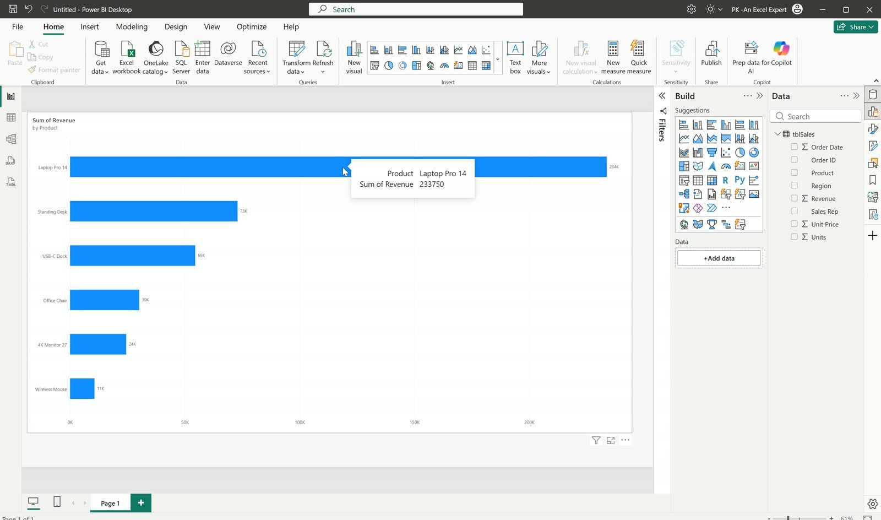This screenshot has height=520, width=881.
Task: Open the File menu
Action: tap(18, 26)
